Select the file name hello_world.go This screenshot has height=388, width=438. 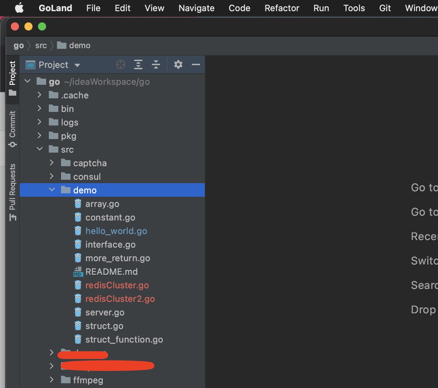pos(116,231)
